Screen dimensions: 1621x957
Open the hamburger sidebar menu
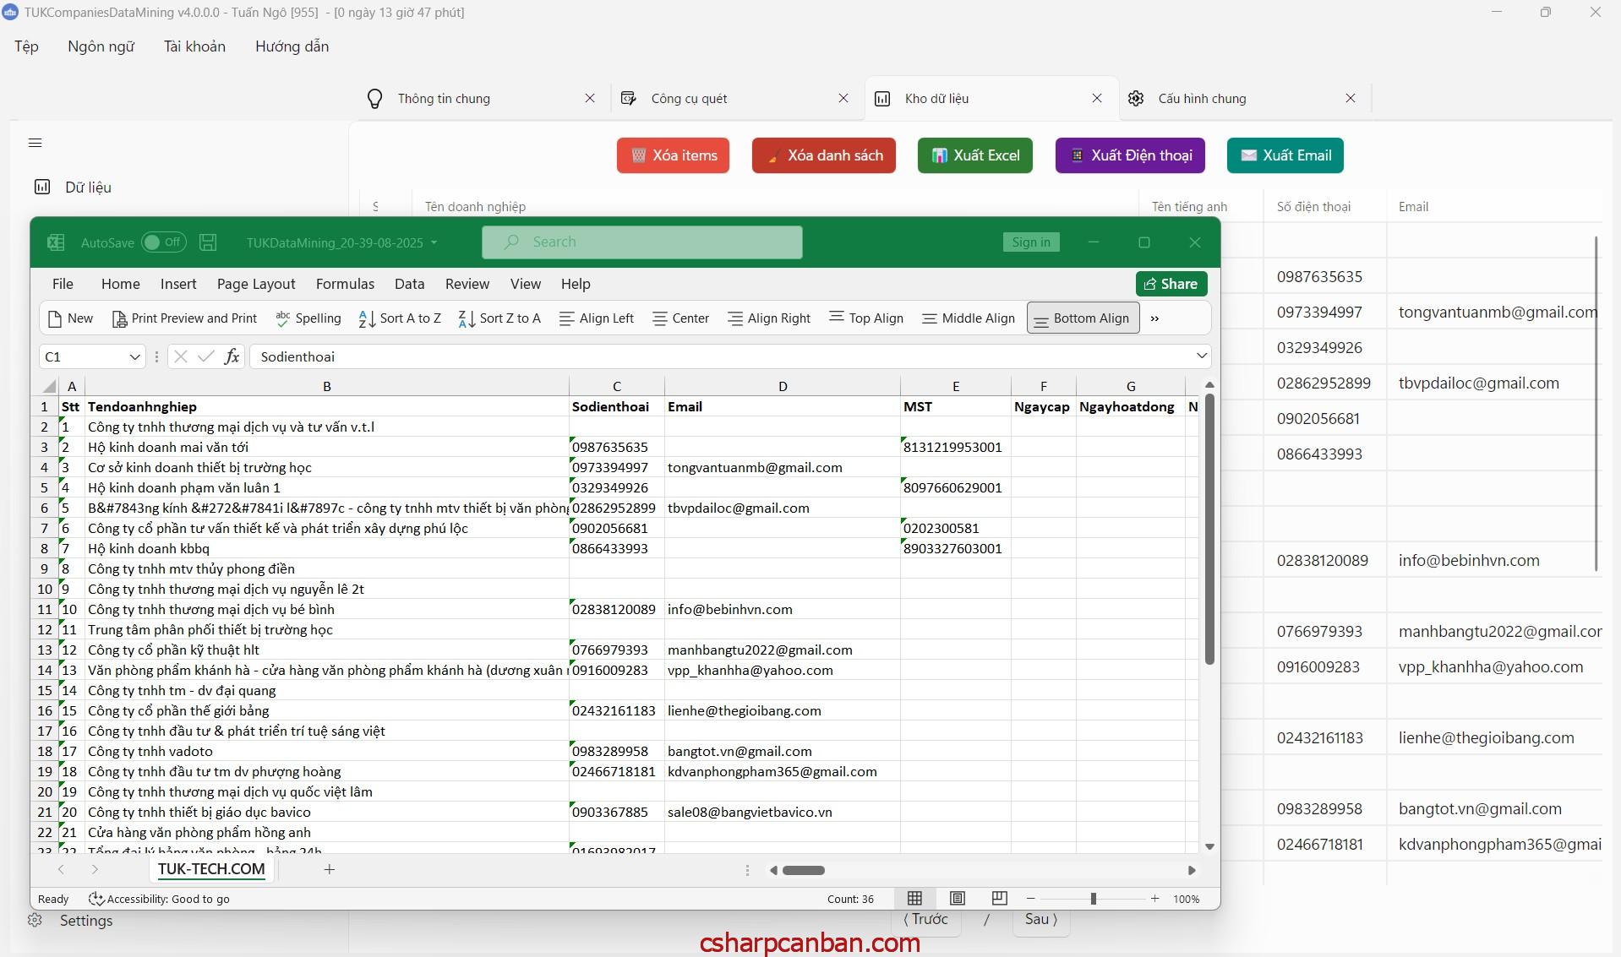[x=35, y=143]
